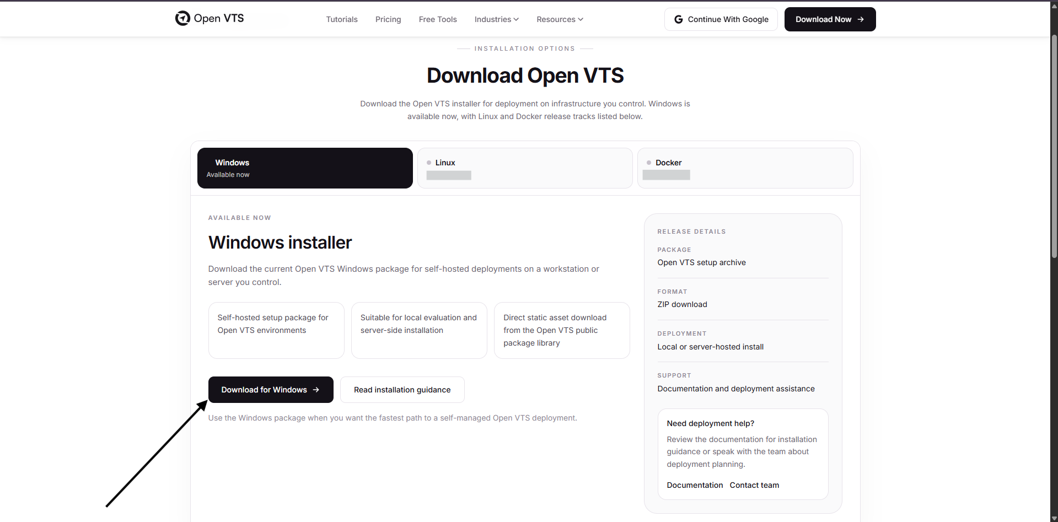Click the arrow in Download Now button

pyautogui.click(x=861, y=19)
